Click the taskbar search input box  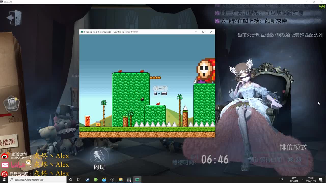(38, 180)
